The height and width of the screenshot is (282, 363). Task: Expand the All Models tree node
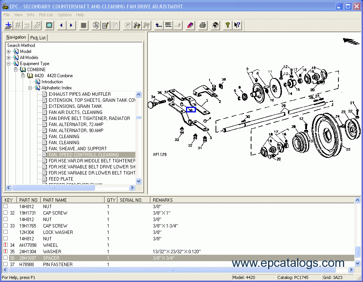[x=9, y=58]
